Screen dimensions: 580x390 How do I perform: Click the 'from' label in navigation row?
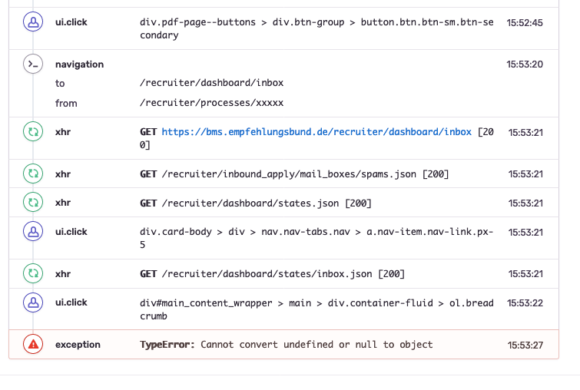tap(66, 103)
